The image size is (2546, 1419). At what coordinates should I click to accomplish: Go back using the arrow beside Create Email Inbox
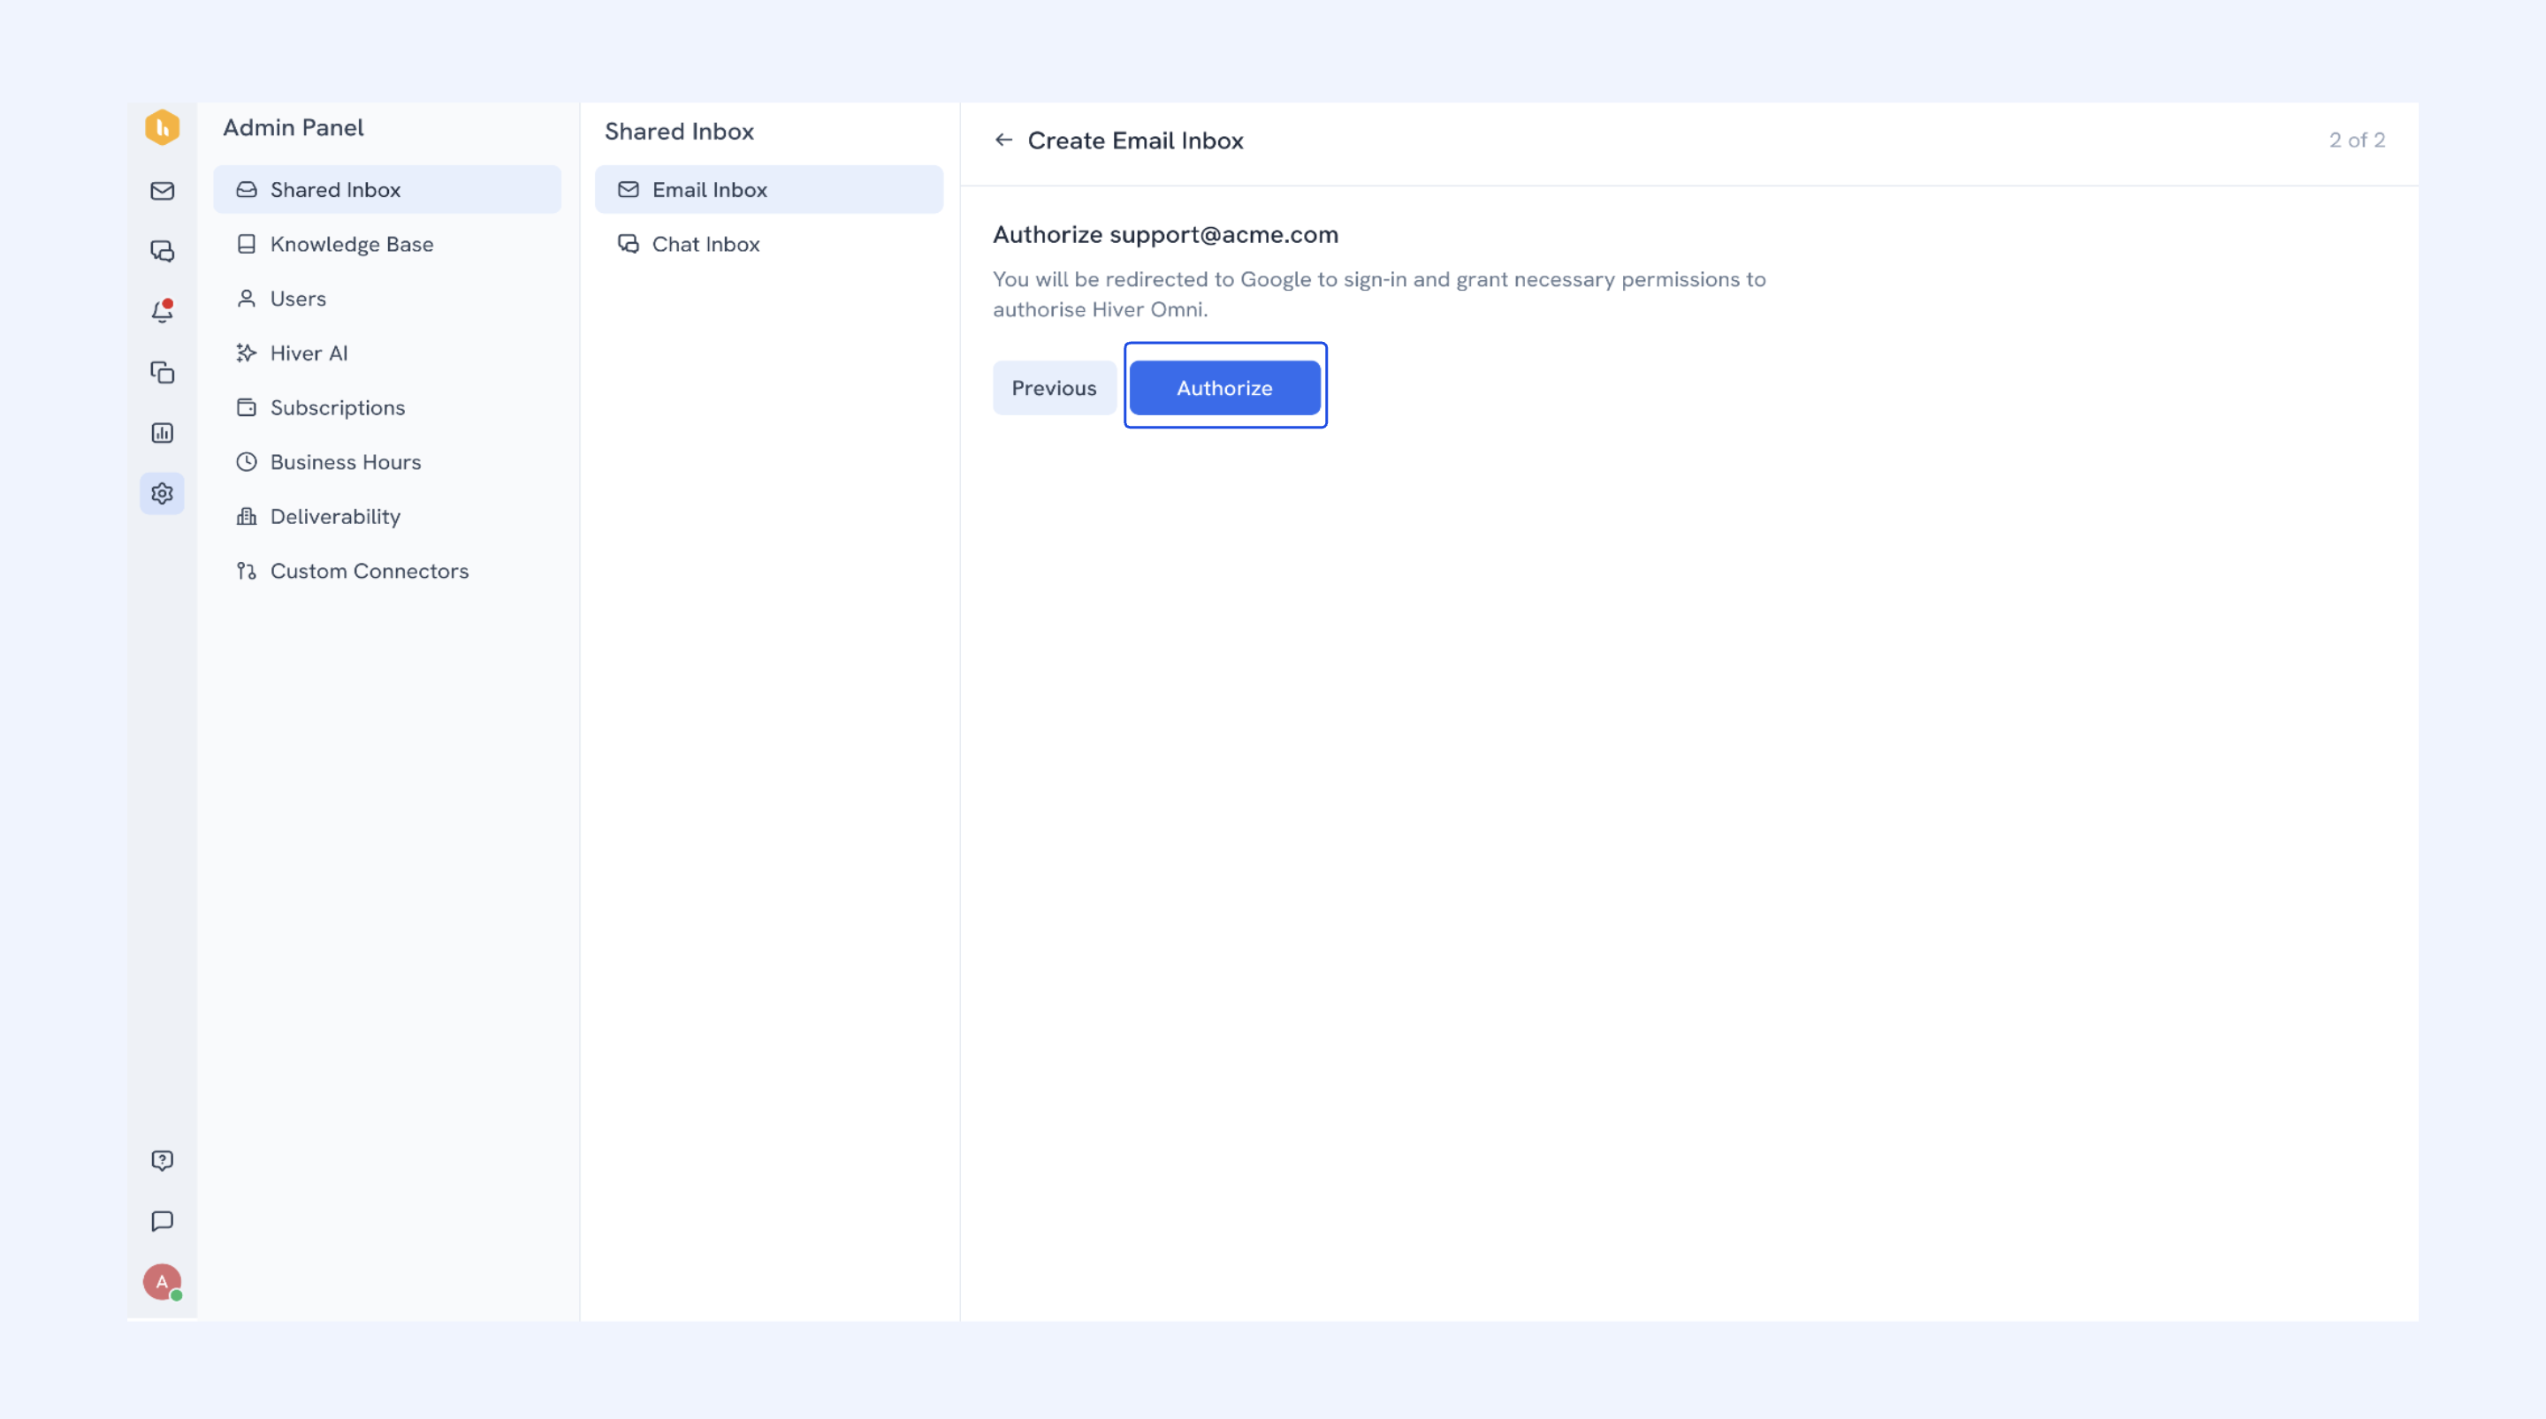tap(1003, 140)
